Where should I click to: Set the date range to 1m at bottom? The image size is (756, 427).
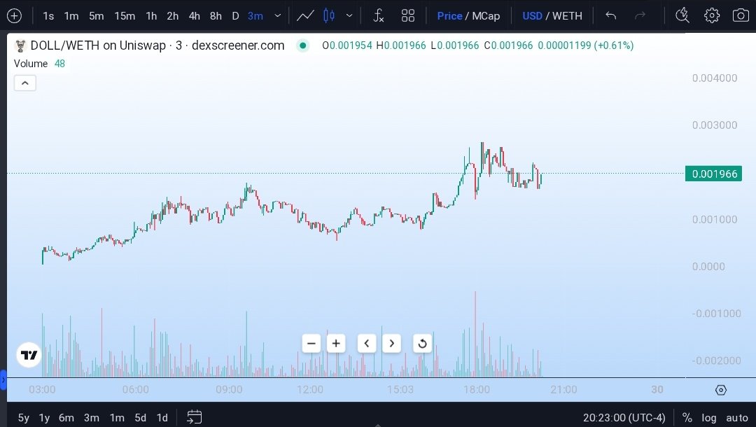click(x=117, y=418)
